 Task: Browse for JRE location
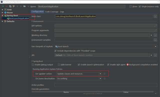click(155, 55)
